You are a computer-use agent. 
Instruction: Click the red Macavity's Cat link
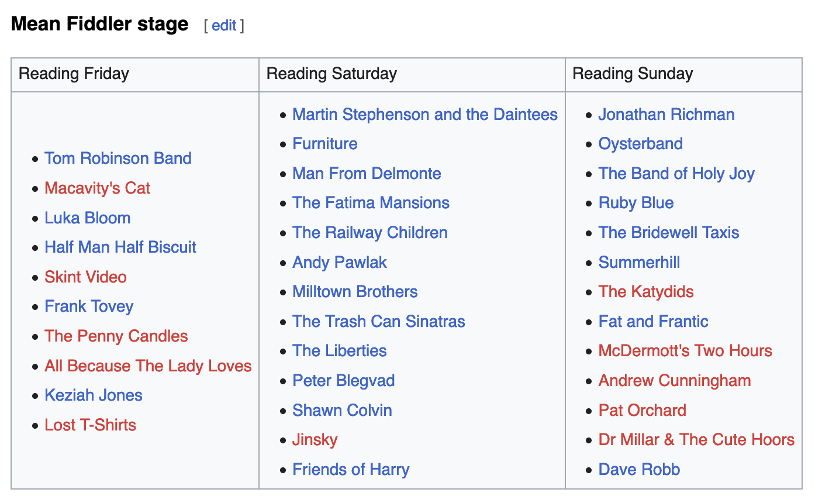coord(97,188)
